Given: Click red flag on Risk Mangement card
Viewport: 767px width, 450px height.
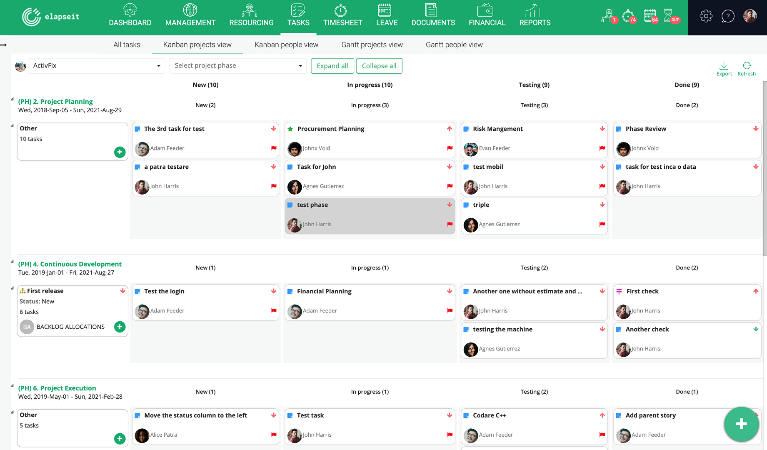Looking at the screenshot, I should pyautogui.click(x=602, y=148).
